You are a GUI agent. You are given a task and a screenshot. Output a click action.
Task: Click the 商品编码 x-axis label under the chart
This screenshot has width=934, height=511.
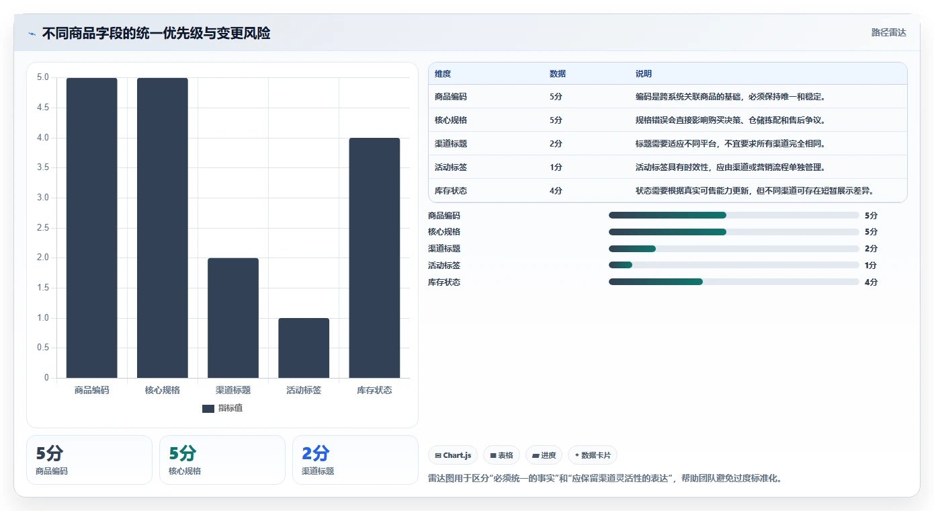tap(92, 390)
